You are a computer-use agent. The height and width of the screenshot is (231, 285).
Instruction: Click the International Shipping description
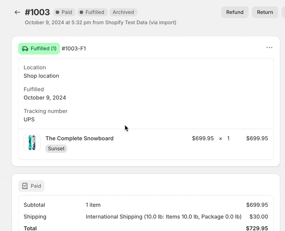click(x=164, y=217)
